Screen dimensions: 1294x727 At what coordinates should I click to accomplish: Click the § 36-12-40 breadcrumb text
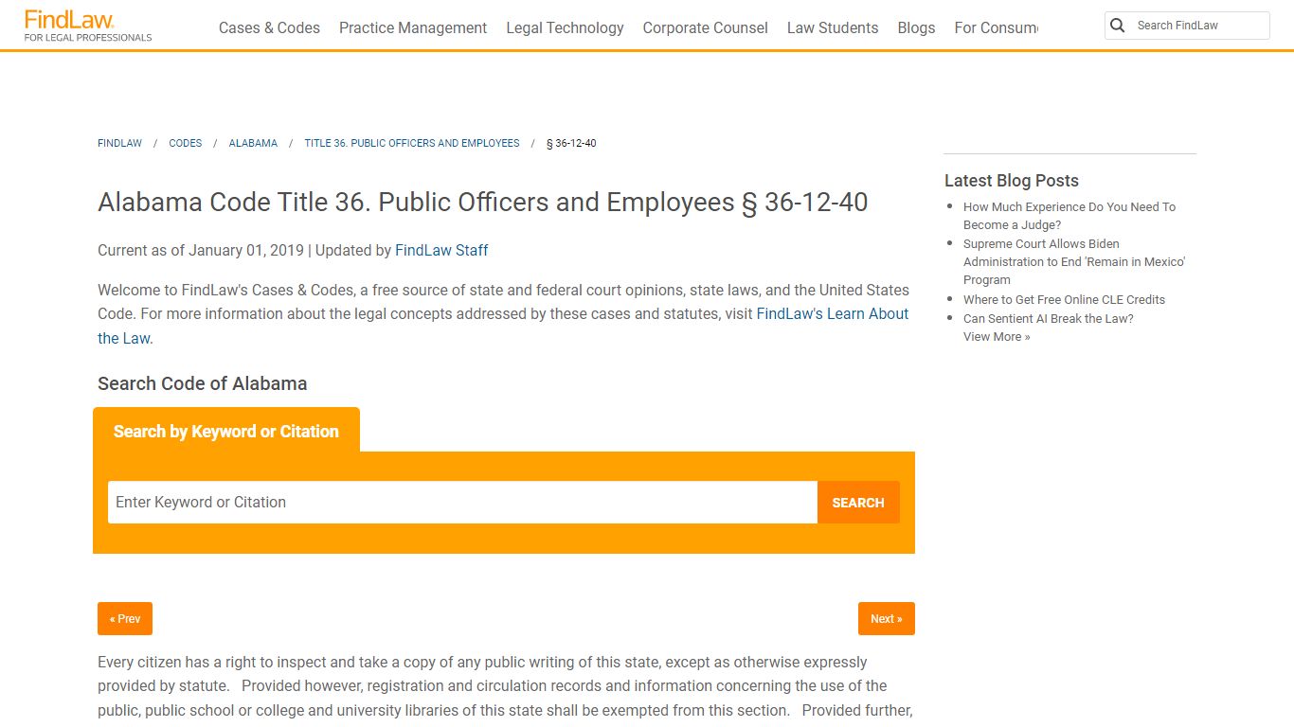(571, 143)
